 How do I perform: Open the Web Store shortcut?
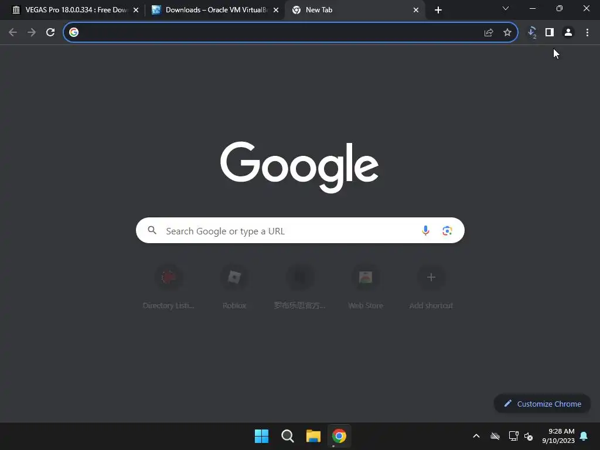[x=366, y=287]
